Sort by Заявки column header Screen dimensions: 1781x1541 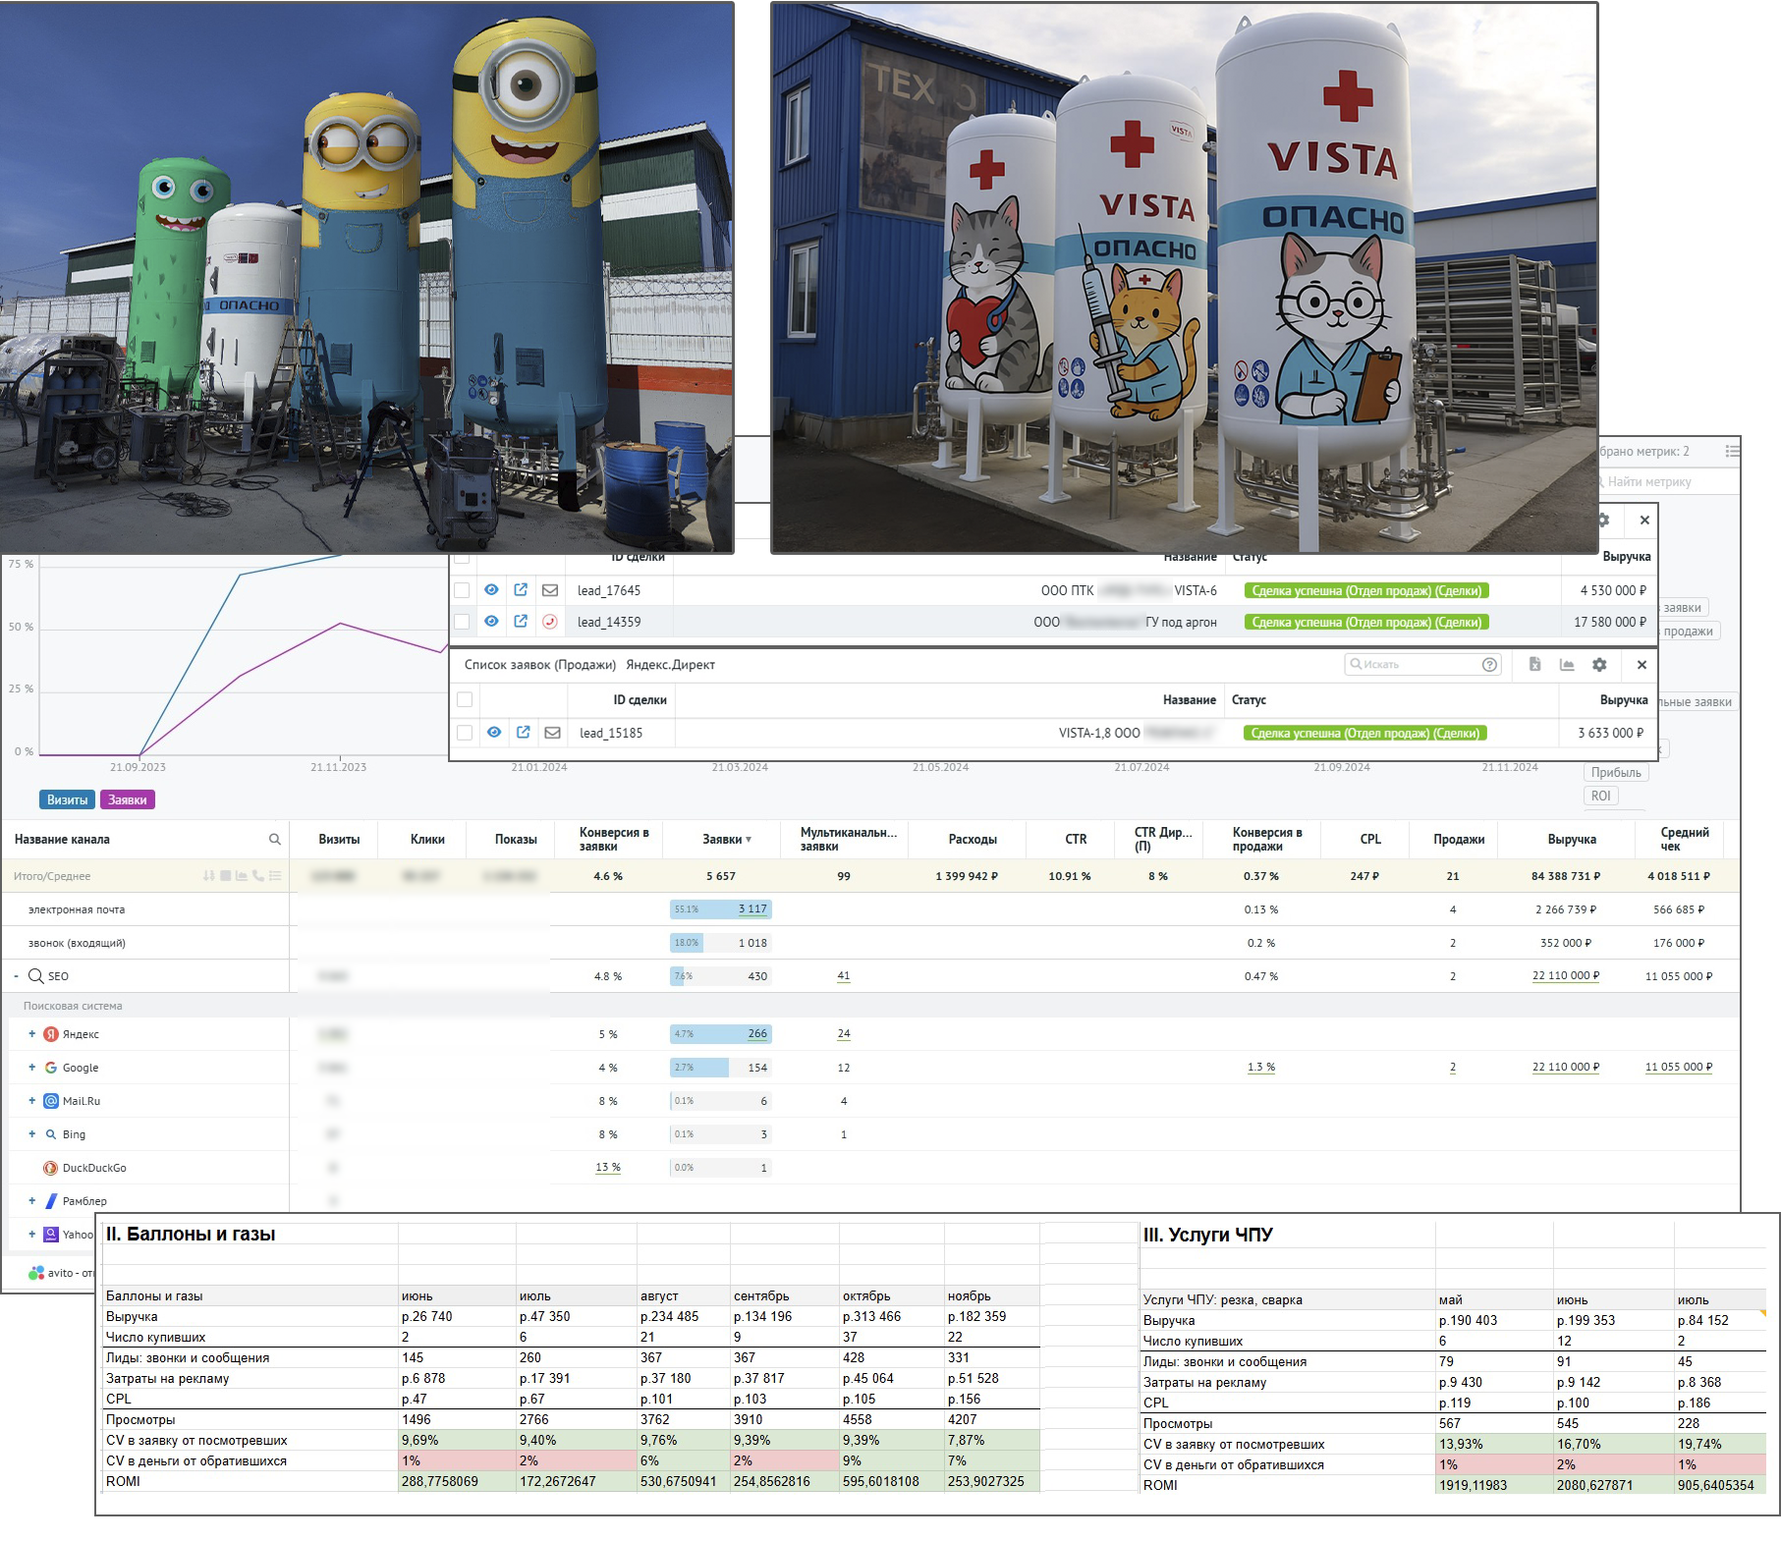coord(726,840)
